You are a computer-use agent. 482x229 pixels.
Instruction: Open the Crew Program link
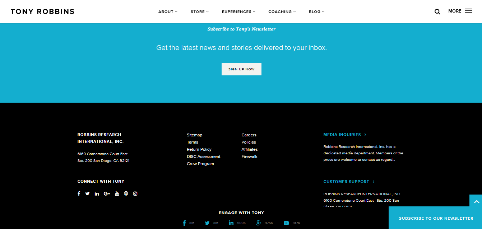200,164
